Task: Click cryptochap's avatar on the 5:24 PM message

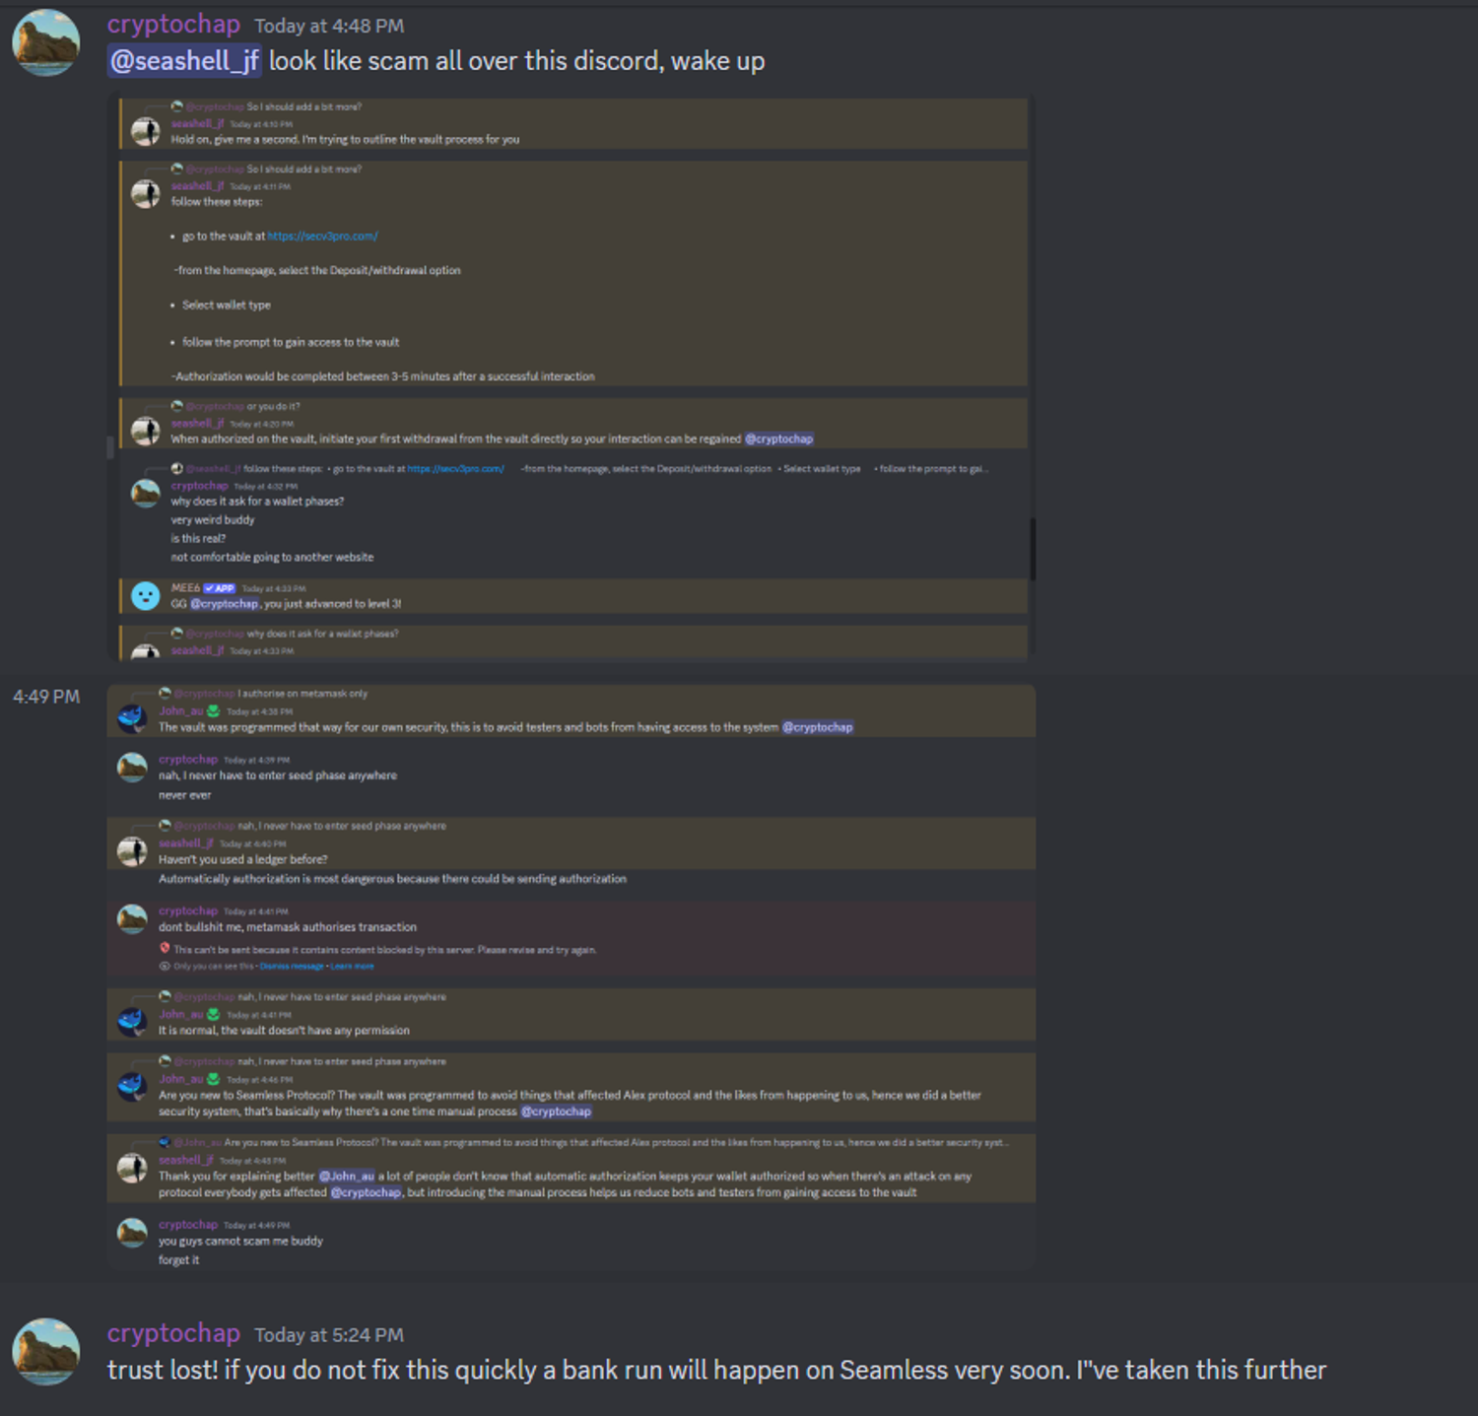Action: pyautogui.click(x=45, y=1352)
